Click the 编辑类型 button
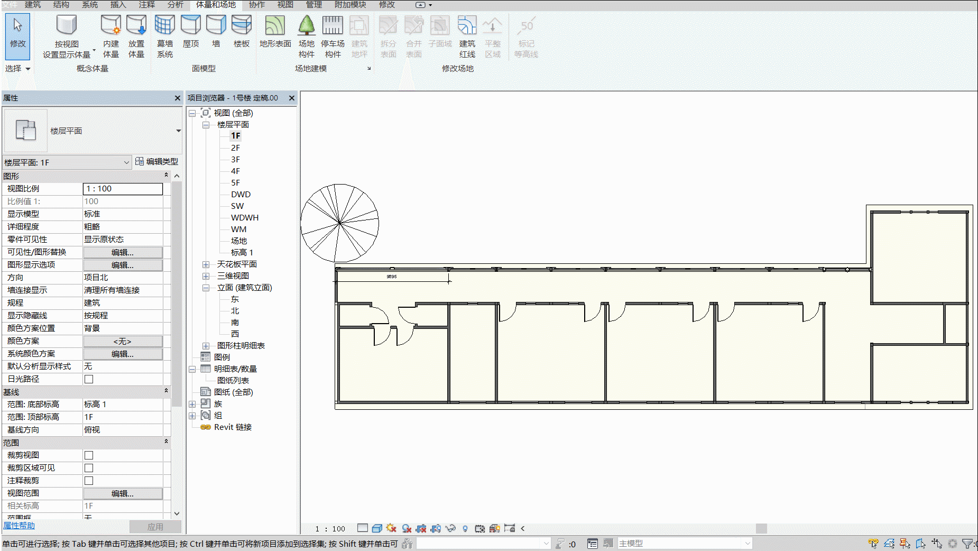Viewport: 978px width, 551px height. click(157, 162)
